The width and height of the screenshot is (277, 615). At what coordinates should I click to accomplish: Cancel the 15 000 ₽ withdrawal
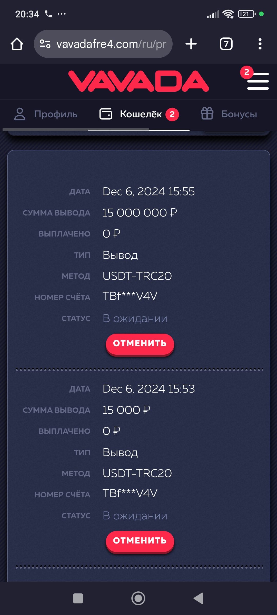(x=140, y=541)
